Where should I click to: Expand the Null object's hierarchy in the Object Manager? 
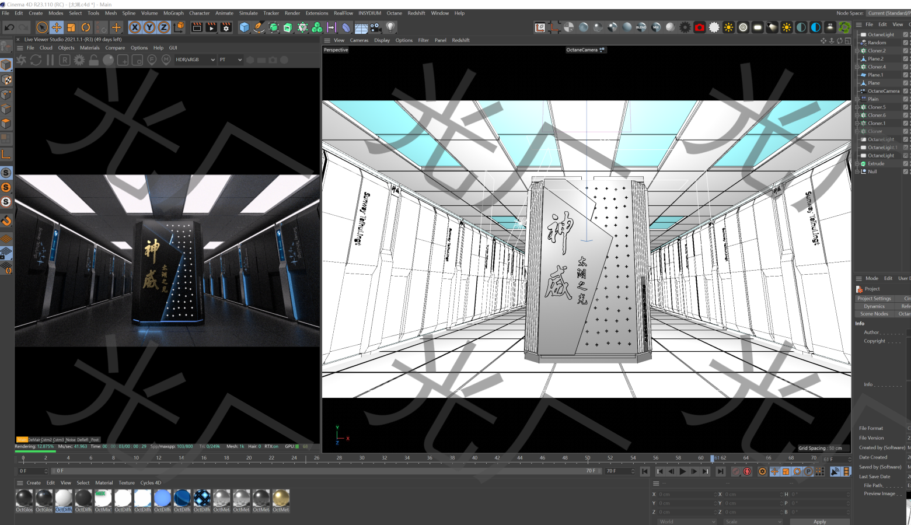pyautogui.click(x=857, y=171)
